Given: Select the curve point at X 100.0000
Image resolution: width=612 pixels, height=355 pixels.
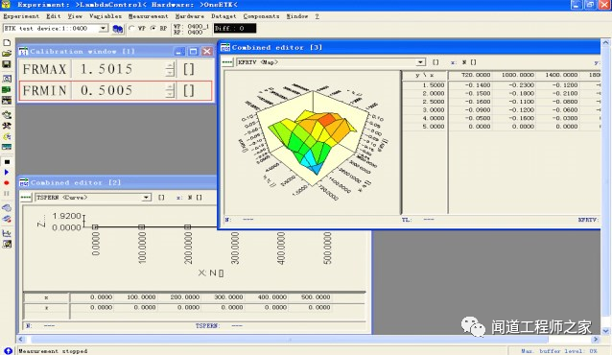Looking at the screenshot, I should pyautogui.click(x=141, y=226).
